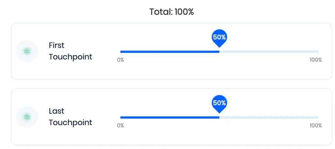Image resolution: width=335 pixels, height=149 pixels.
Task: Select the Last Touchpoint 50% slider pin
Action: [219, 104]
